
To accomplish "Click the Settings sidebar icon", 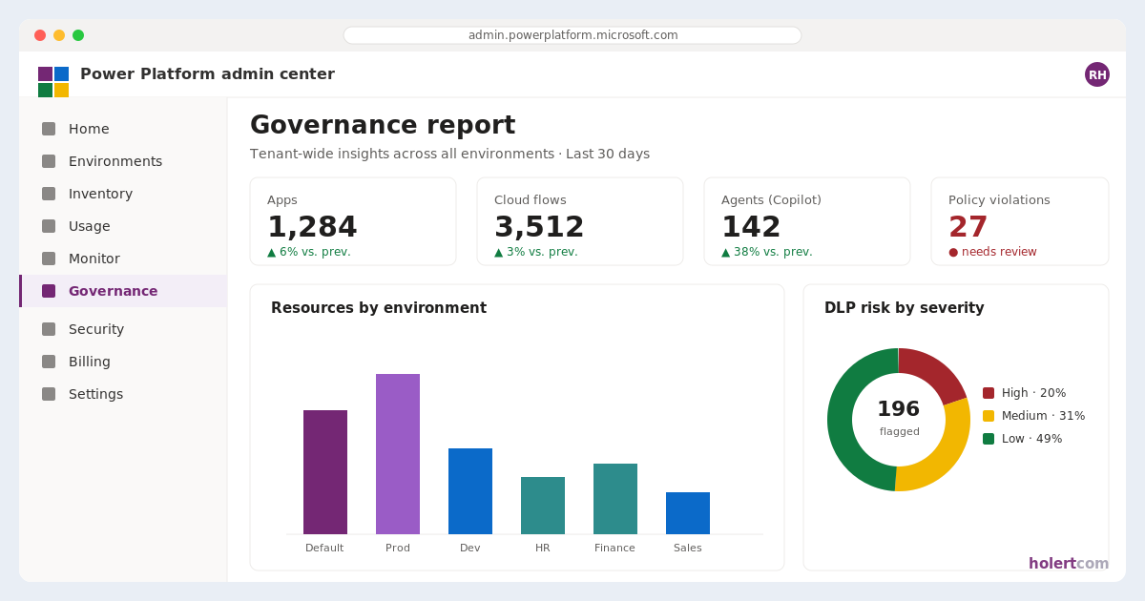I will pyautogui.click(x=49, y=394).
